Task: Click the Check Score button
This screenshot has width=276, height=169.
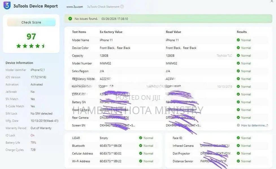Action: tap(31, 22)
